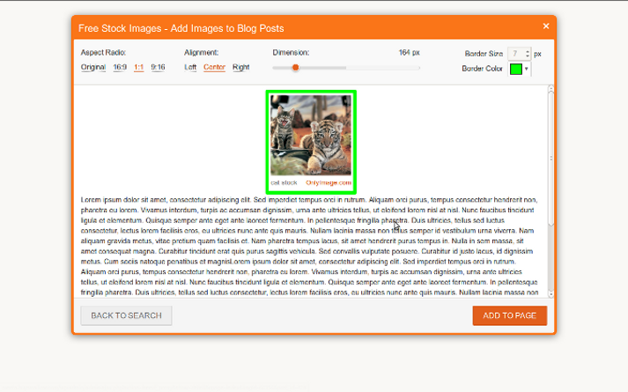
Task: Increase border size with up arrow
Action: tap(528, 51)
